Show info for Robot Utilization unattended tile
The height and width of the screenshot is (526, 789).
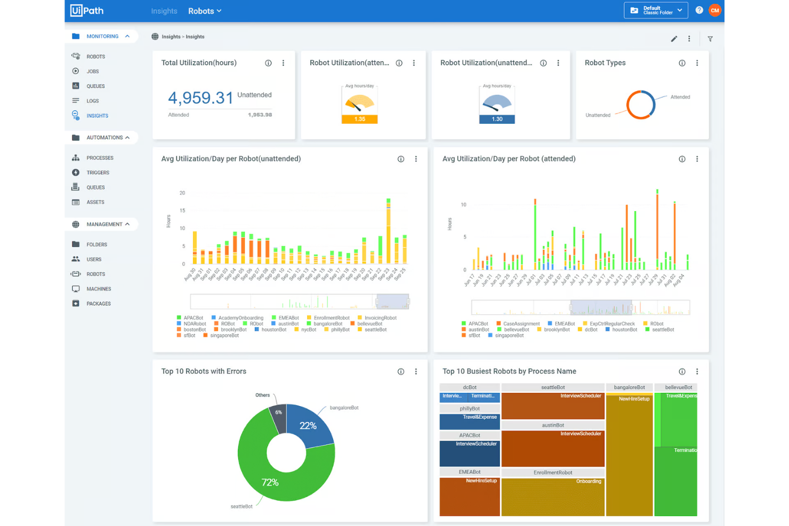543,63
